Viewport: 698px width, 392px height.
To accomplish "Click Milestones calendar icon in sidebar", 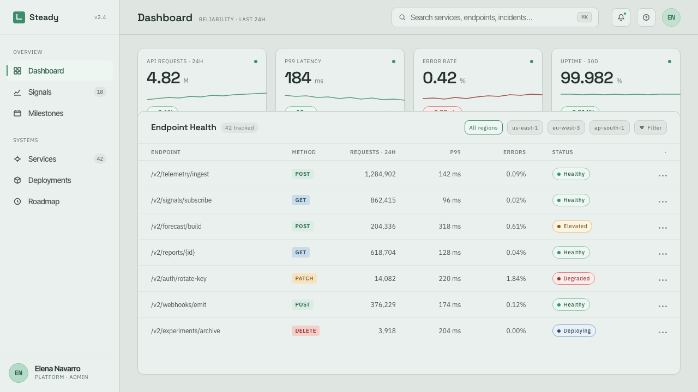I will (17, 113).
